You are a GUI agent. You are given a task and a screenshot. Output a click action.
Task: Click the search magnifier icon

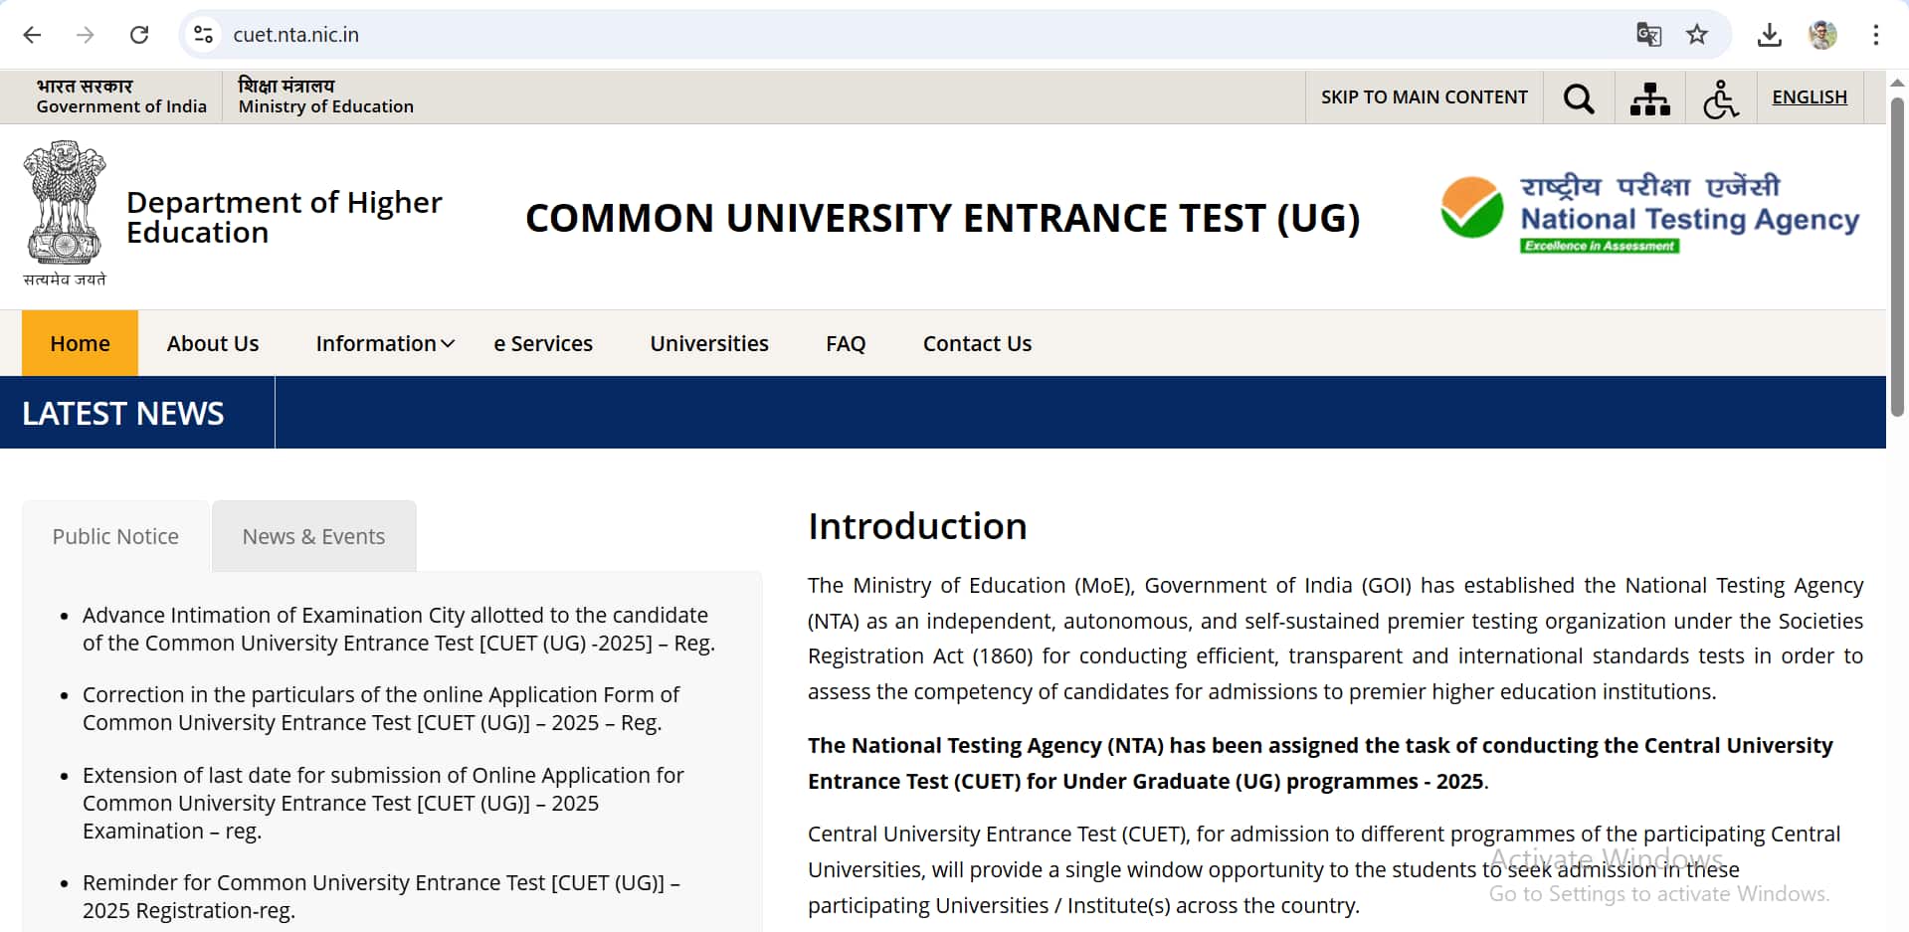click(1579, 97)
